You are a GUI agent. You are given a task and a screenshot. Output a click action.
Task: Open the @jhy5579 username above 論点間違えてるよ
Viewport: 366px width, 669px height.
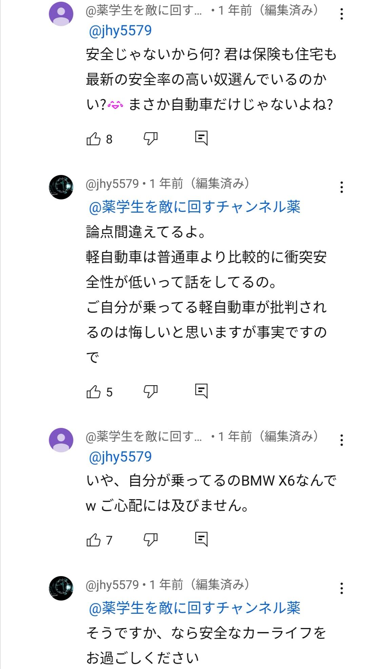(x=113, y=184)
